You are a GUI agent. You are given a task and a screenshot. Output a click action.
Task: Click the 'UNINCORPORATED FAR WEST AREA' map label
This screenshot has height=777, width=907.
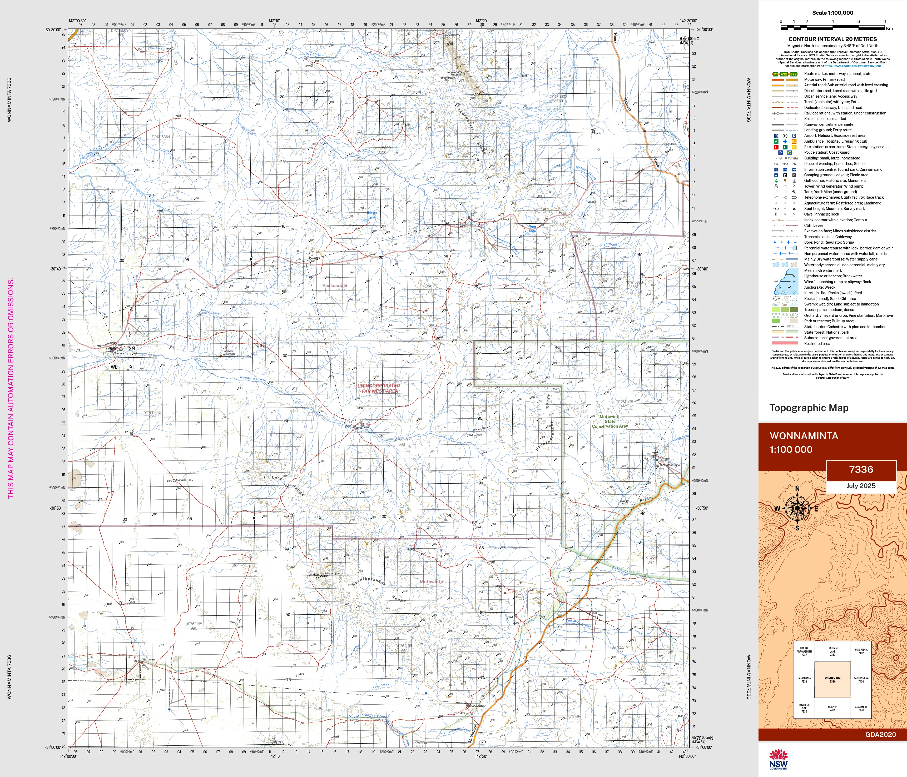point(379,388)
